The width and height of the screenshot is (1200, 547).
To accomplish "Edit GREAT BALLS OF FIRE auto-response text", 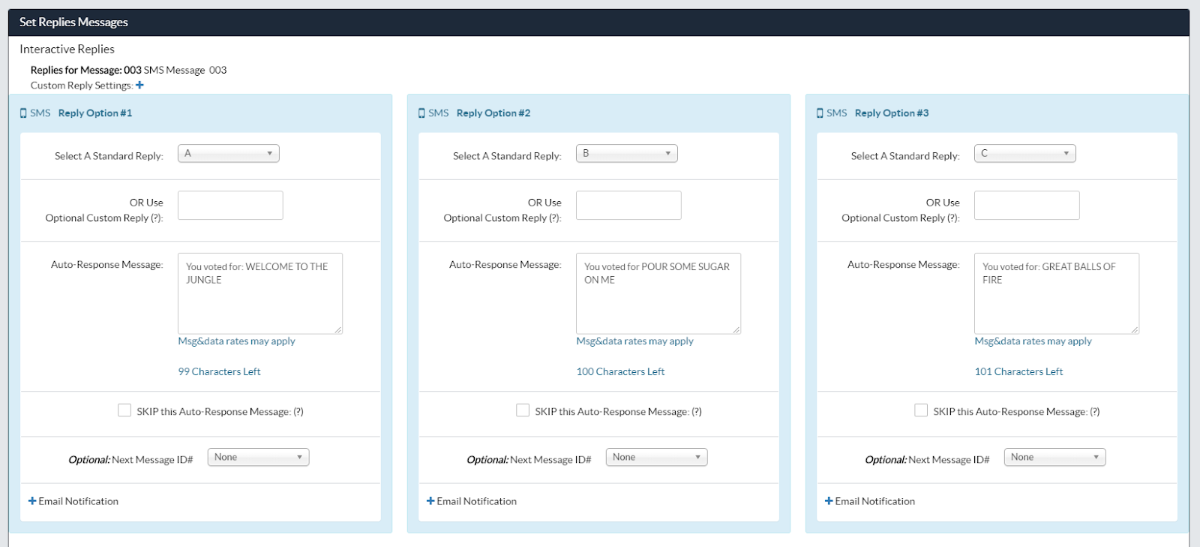I will (x=1057, y=293).
